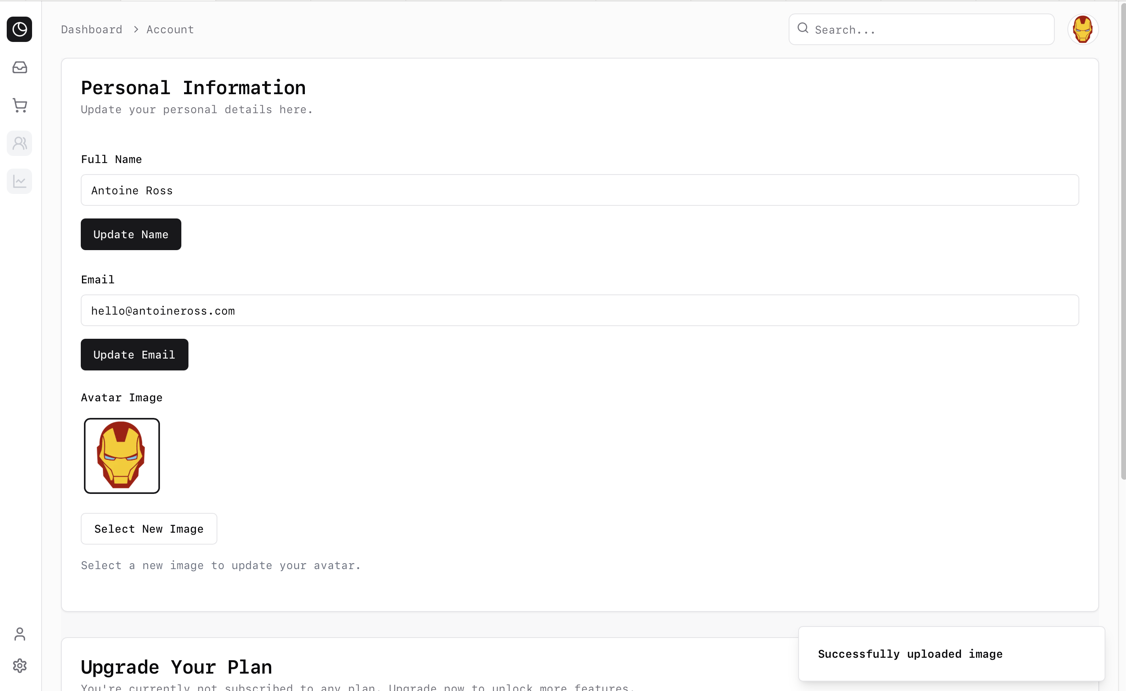Open the analytics chart icon
Screen dimensions: 1126x691
point(19,181)
